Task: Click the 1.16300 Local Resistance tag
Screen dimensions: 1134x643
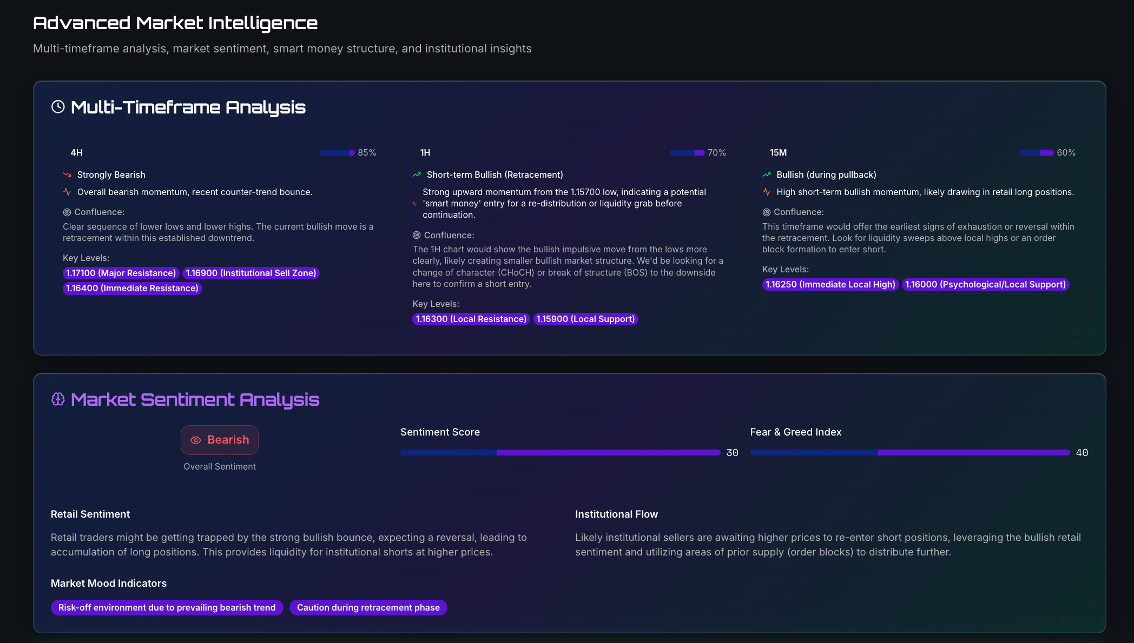Action: click(471, 319)
